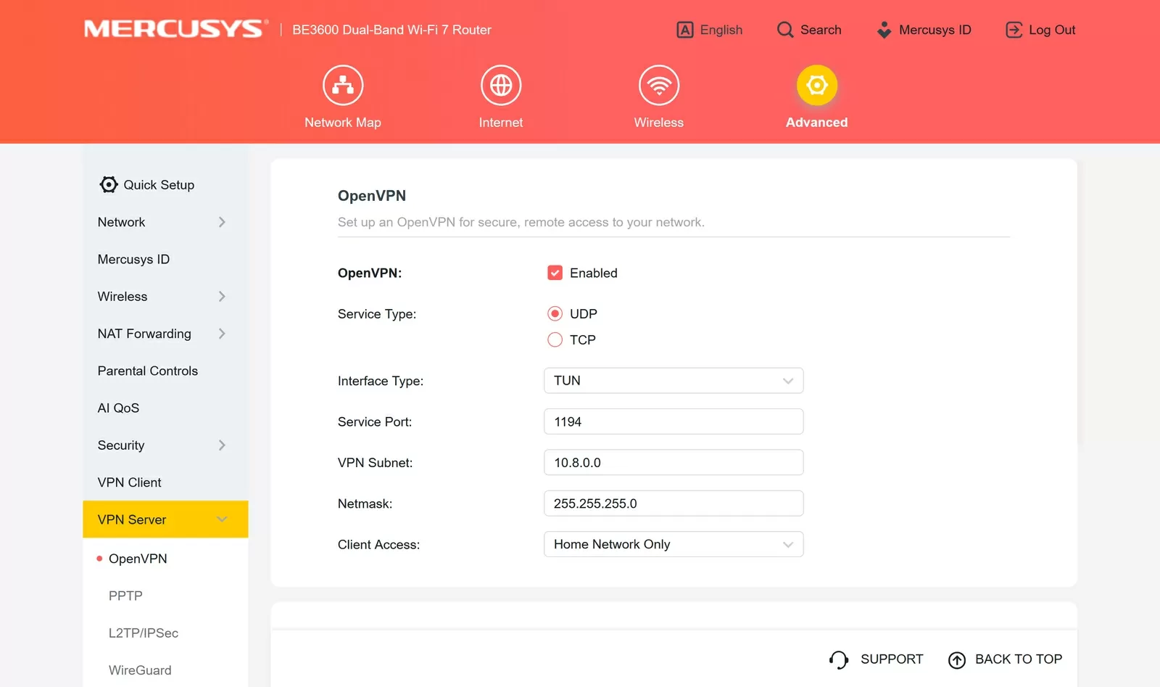Open VPN Client in the sidebar
Screen dimensions: 1160x687
(165, 482)
